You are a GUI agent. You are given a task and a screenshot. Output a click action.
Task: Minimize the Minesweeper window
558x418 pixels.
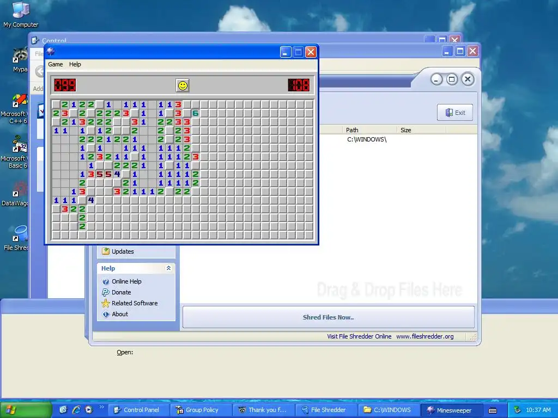point(286,52)
